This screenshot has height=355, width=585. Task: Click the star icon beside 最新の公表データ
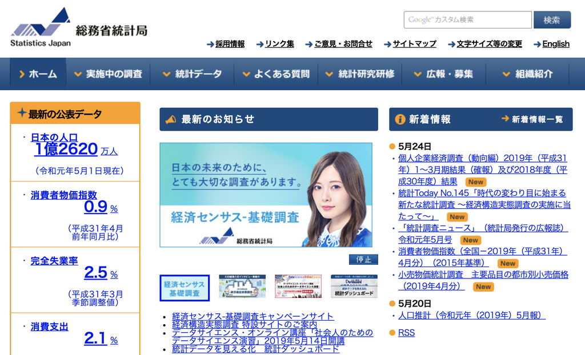tap(21, 113)
